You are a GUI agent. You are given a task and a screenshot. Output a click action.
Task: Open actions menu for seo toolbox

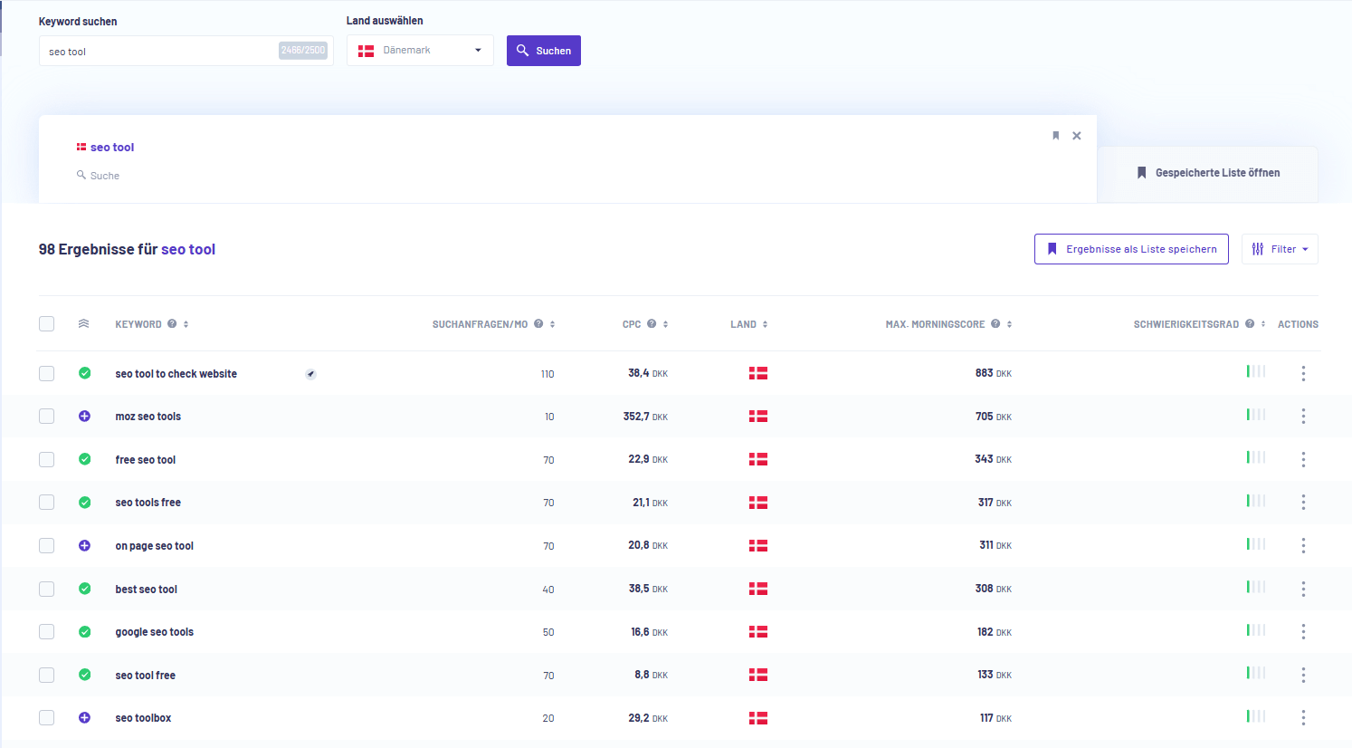(x=1303, y=717)
